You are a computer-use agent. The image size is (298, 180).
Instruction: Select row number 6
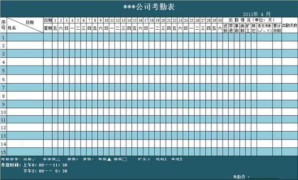(3, 79)
